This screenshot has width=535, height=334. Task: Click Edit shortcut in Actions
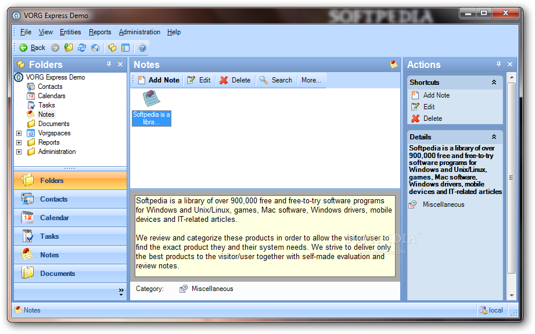[423, 107]
